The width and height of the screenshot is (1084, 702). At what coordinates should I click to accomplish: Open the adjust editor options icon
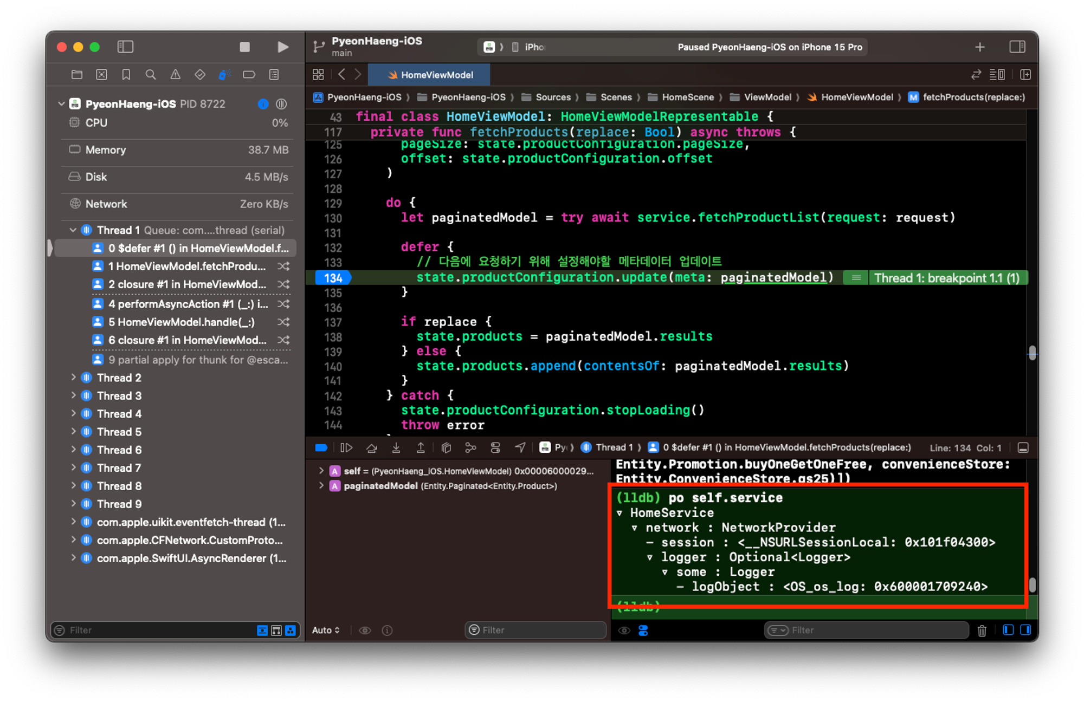[997, 75]
